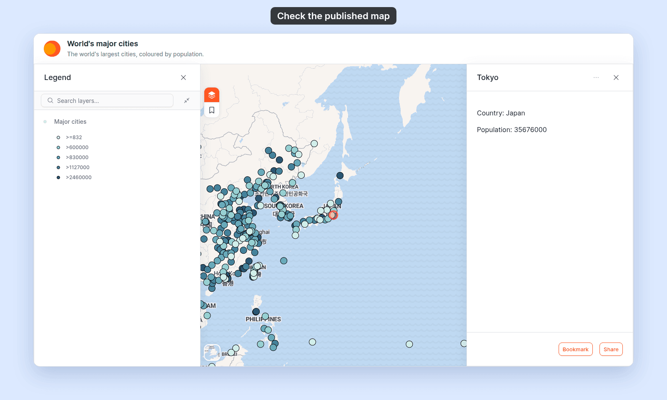This screenshot has height=400, width=667.
Task: Toggle Major cities layer visibility dot
Action: [x=45, y=122]
